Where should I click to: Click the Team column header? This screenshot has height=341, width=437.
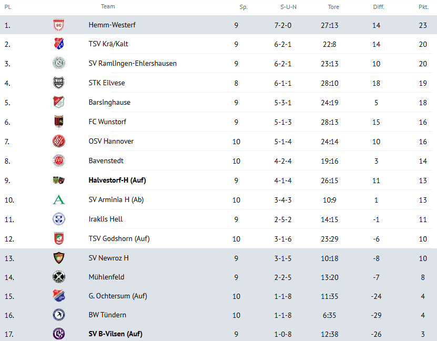pyautogui.click(x=108, y=7)
